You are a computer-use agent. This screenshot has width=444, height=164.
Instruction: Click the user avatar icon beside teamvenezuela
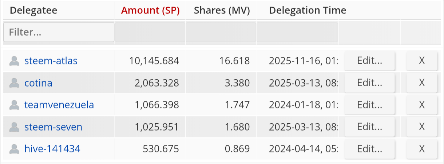pos(14,105)
